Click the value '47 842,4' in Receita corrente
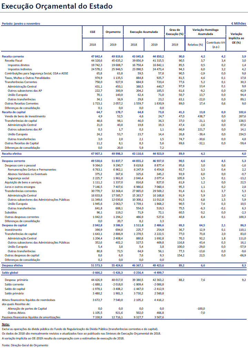248x348 pixels. 97,56
